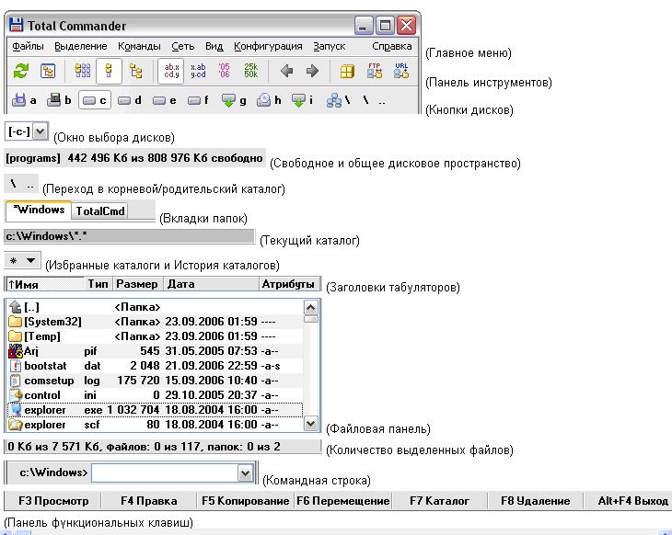The image size is (672, 535).
Task: Sort by the Имя column header
Action: tap(45, 284)
